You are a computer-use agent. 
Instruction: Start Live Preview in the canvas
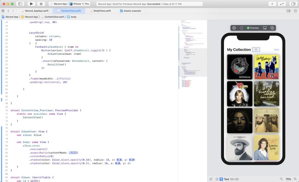(x=234, y=28)
